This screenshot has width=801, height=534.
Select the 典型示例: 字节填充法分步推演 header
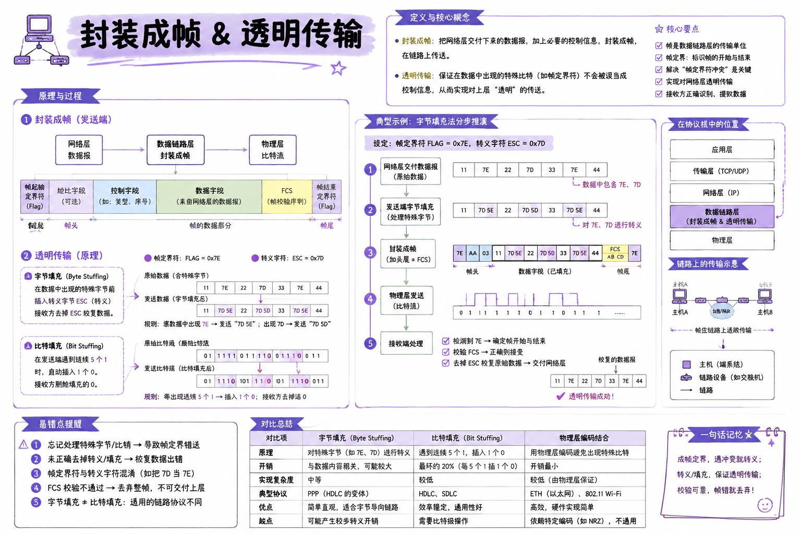coord(431,122)
